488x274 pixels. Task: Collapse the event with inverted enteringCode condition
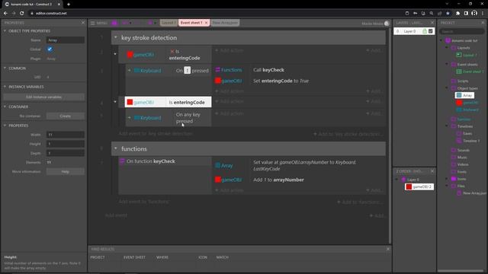click(115, 54)
